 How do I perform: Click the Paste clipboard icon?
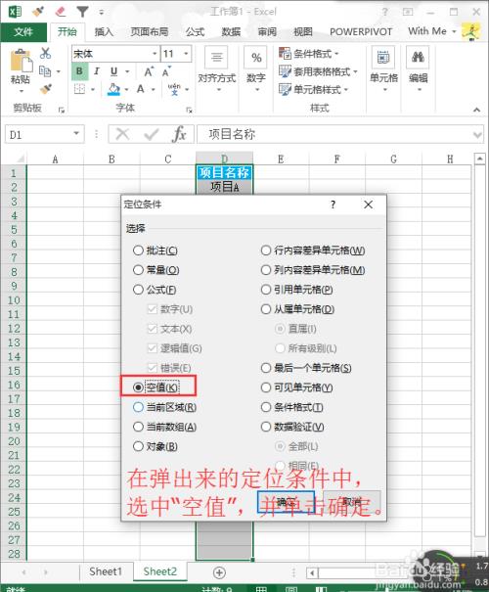click(21, 61)
